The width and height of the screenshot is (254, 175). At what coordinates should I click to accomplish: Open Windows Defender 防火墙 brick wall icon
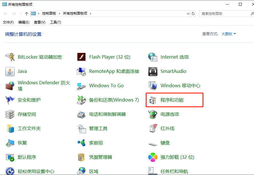pyautogui.click(x=10, y=85)
